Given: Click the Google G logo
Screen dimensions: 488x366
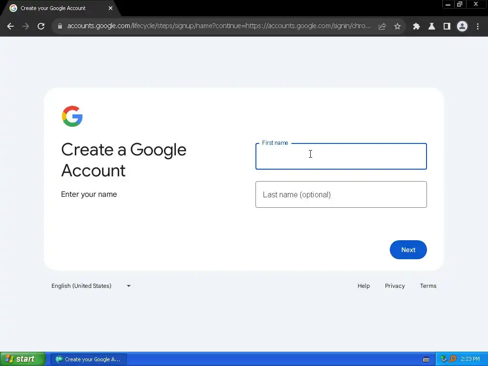Looking at the screenshot, I should [72, 116].
